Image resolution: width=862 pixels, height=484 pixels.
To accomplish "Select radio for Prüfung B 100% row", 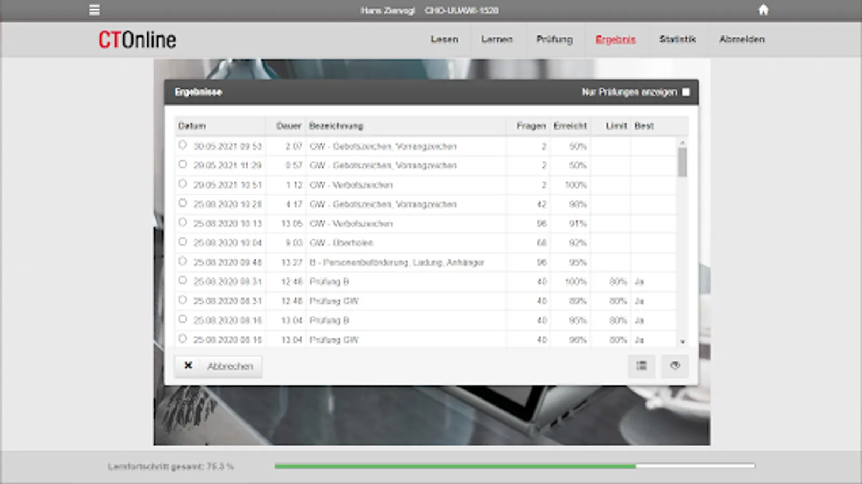I will 183,281.
